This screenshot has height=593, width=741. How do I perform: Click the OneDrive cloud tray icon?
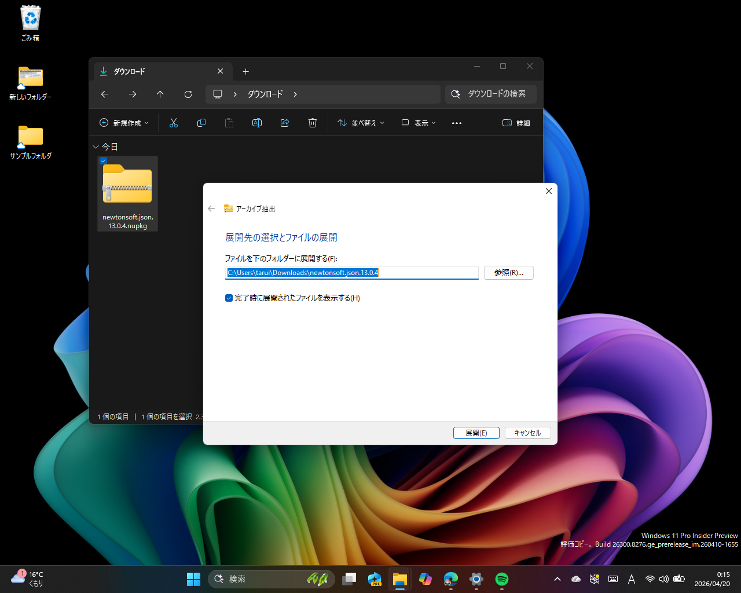576,579
